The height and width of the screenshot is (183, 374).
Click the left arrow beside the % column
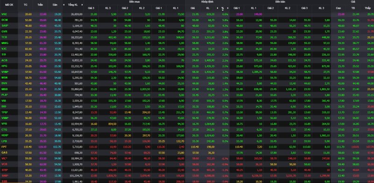[217, 8]
